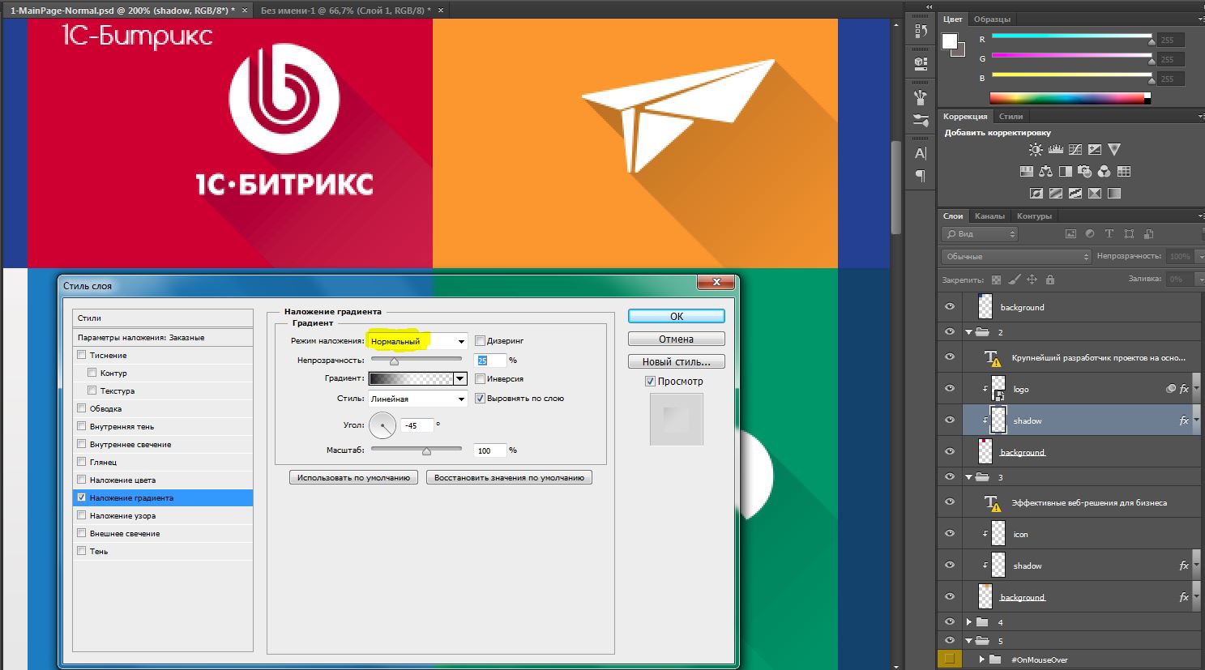
Task: Lock layer position icon
Action: click(1032, 280)
